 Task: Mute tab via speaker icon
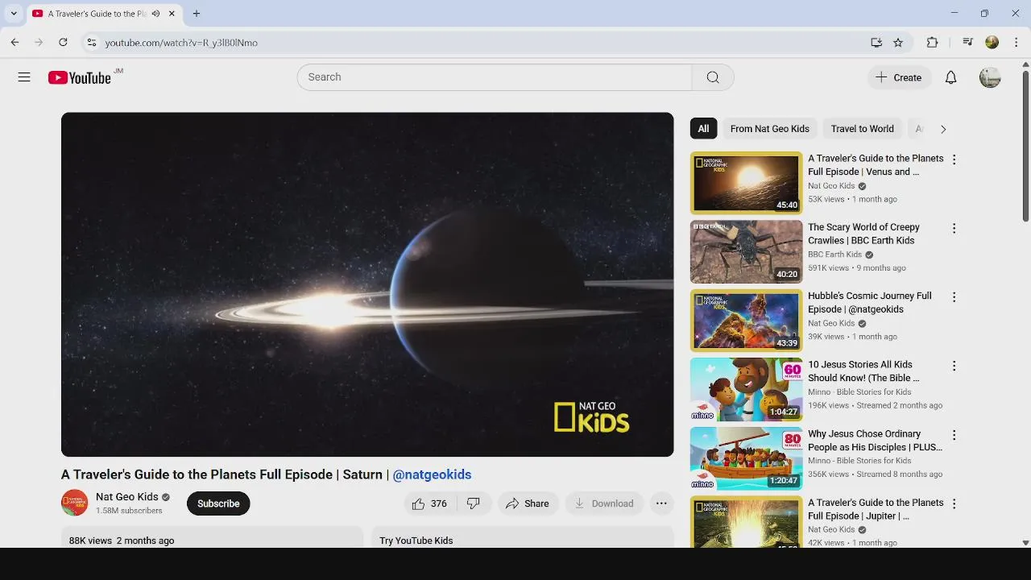click(155, 14)
